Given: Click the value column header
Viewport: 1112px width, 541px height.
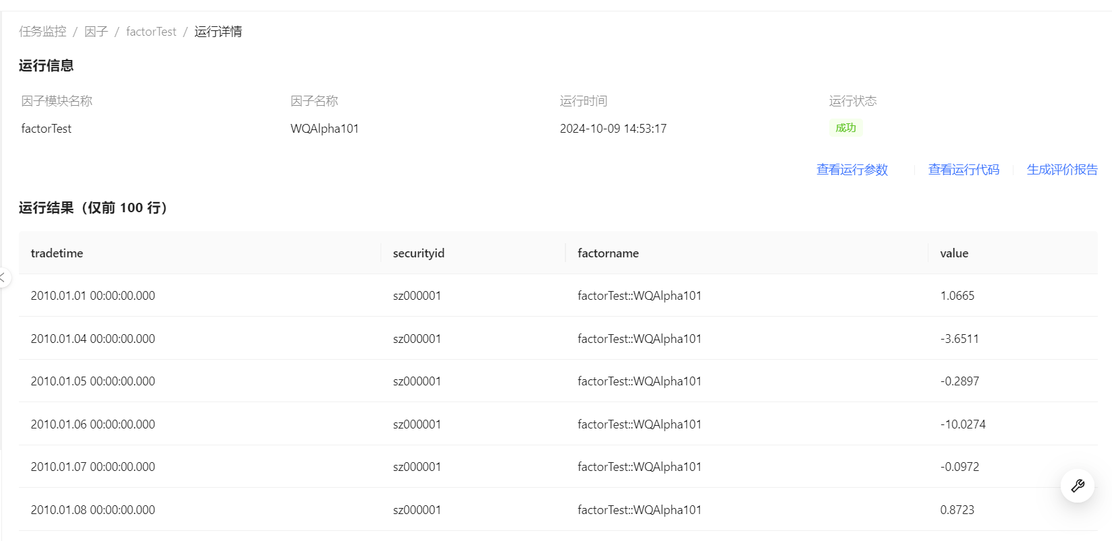Looking at the screenshot, I should pyautogui.click(x=953, y=253).
